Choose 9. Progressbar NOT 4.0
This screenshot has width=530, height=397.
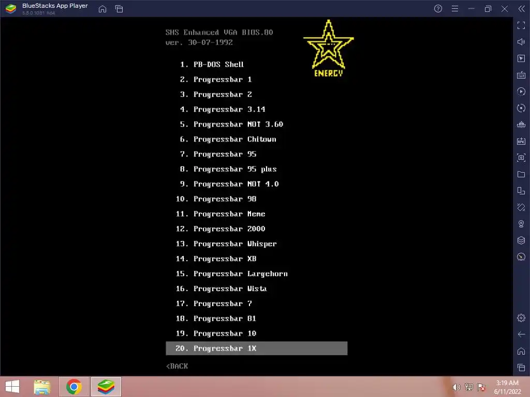(x=229, y=184)
